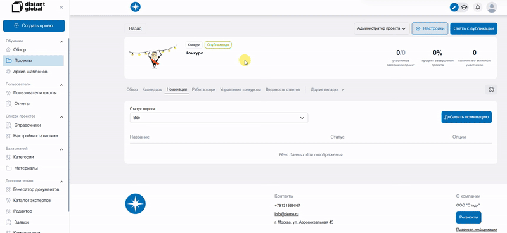Collapse the Пользователи section
The width and height of the screenshot is (507, 233).
tap(61, 85)
